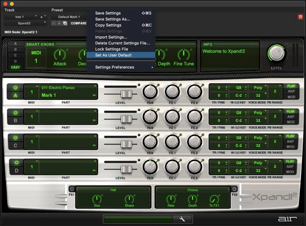Open the wrench settings icon at bottom
306x226 pixels.
point(182,219)
